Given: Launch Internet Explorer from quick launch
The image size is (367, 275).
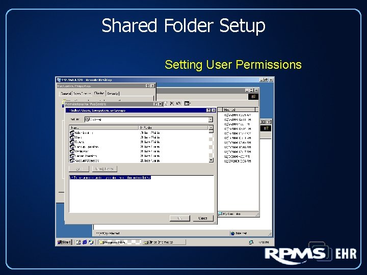Looking at the screenshot, I should click(x=85, y=242).
